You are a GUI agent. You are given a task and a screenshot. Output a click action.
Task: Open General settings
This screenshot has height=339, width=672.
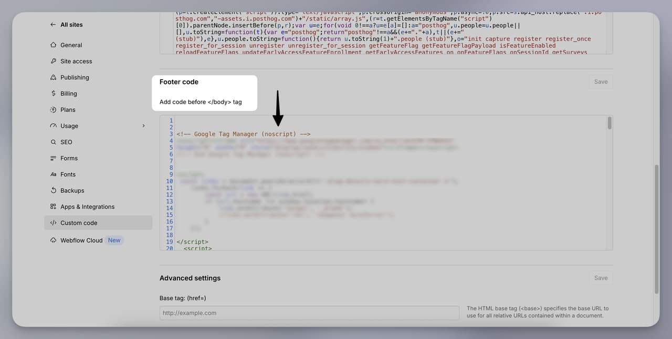point(98,45)
